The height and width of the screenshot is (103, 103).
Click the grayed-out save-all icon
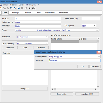(22, 8)
